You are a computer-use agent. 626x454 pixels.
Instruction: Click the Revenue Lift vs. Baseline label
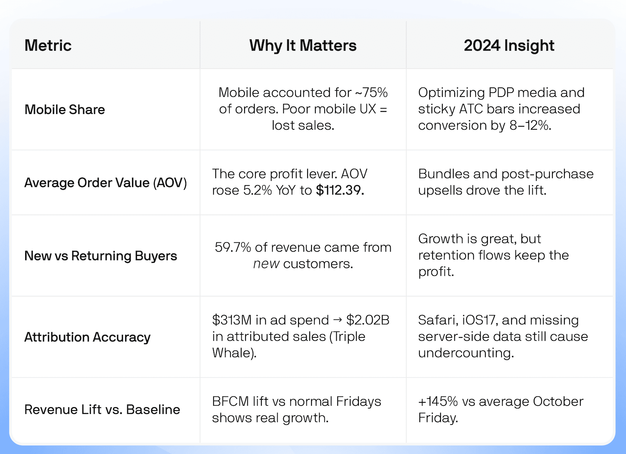pos(102,410)
